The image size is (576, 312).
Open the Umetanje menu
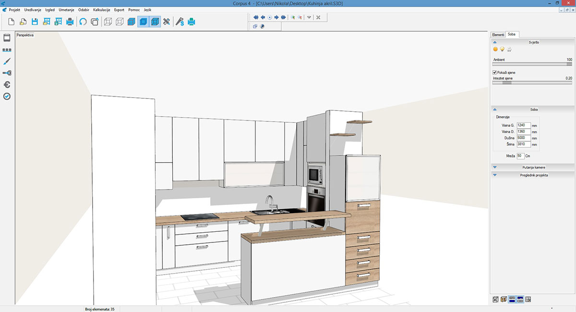pyautogui.click(x=66, y=10)
